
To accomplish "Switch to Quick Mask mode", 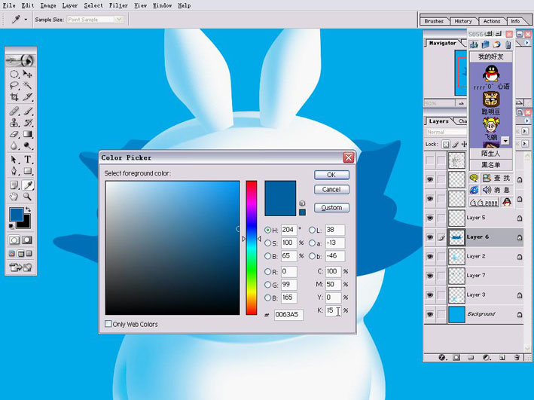I will (x=27, y=240).
